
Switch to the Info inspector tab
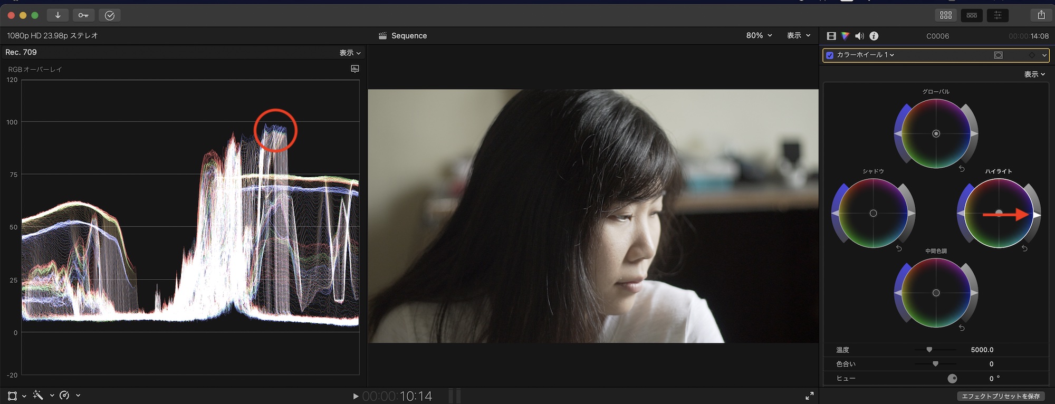pos(874,36)
